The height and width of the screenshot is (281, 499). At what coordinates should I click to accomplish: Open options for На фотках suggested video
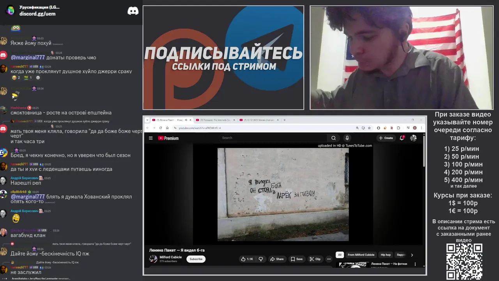(x=415, y=264)
